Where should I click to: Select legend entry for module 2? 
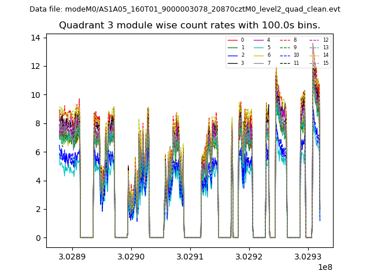[232, 55]
